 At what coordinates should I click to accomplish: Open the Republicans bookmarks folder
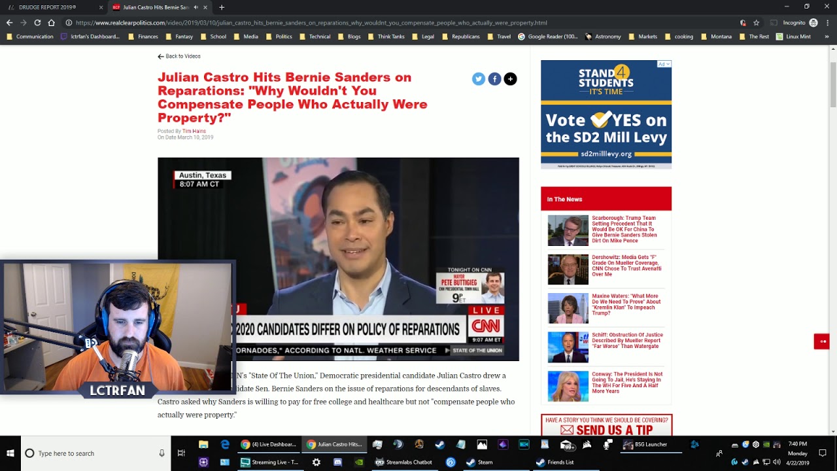click(461, 37)
